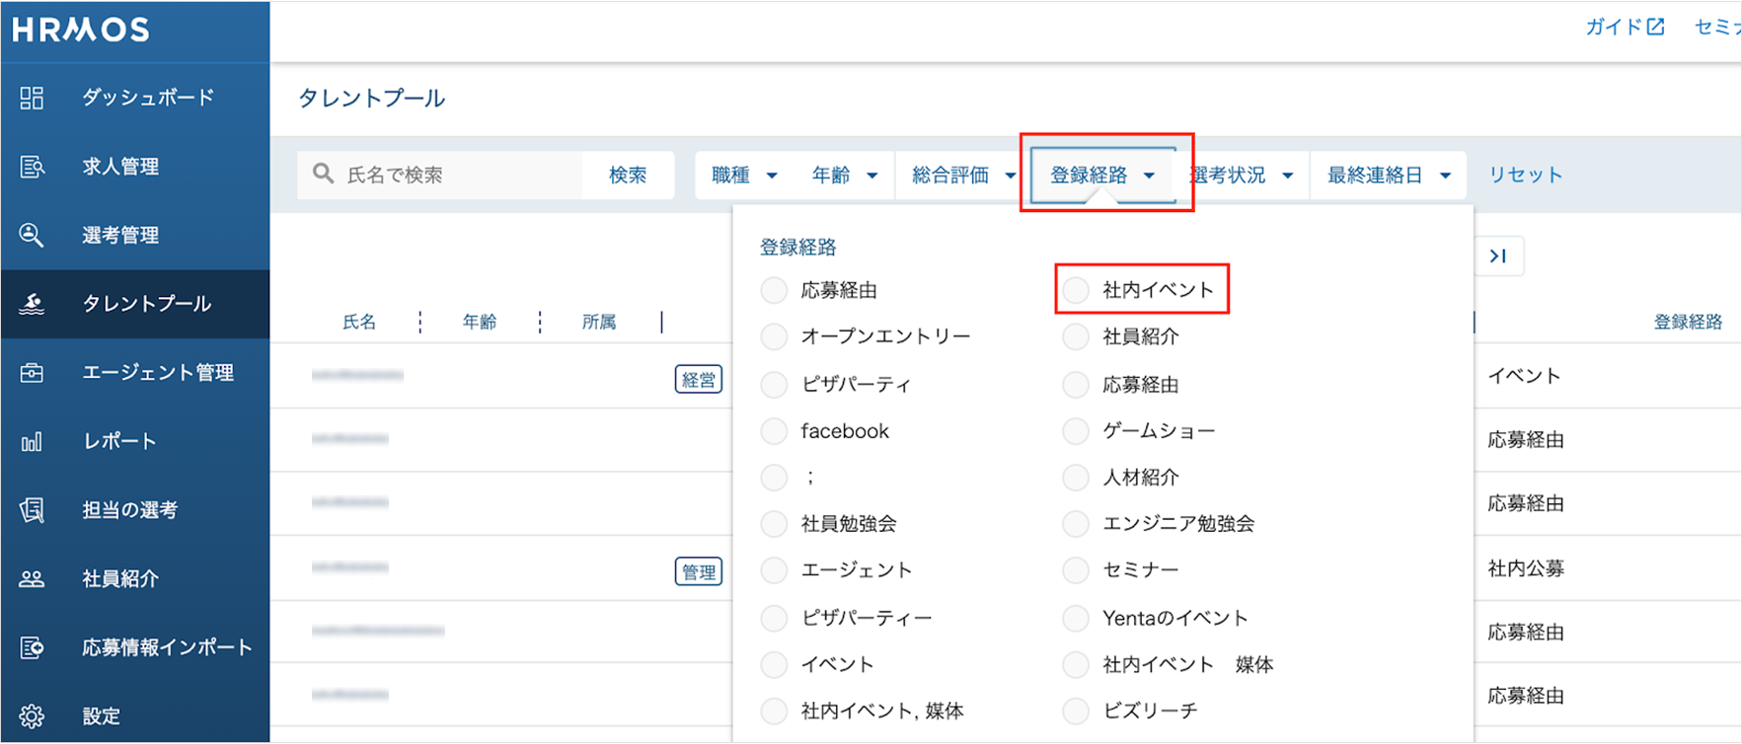Image resolution: width=1742 pixels, height=744 pixels.
Task: Click the dashboard grid icon
Action: tap(31, 98)
